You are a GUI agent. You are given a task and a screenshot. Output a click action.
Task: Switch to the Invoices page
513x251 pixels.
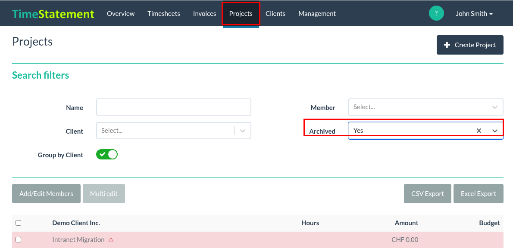[204, 14]
